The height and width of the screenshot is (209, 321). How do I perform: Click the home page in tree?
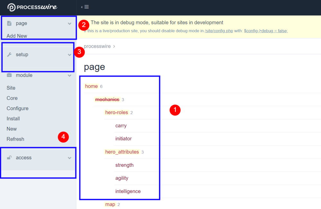pyautogui.click(x=91, y=86)
